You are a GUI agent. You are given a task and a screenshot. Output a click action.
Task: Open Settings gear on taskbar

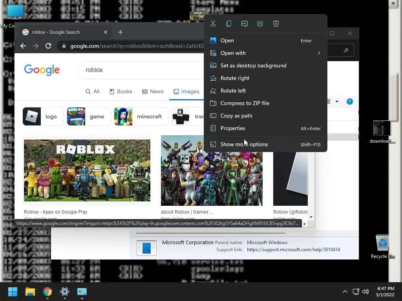(65, 292)
